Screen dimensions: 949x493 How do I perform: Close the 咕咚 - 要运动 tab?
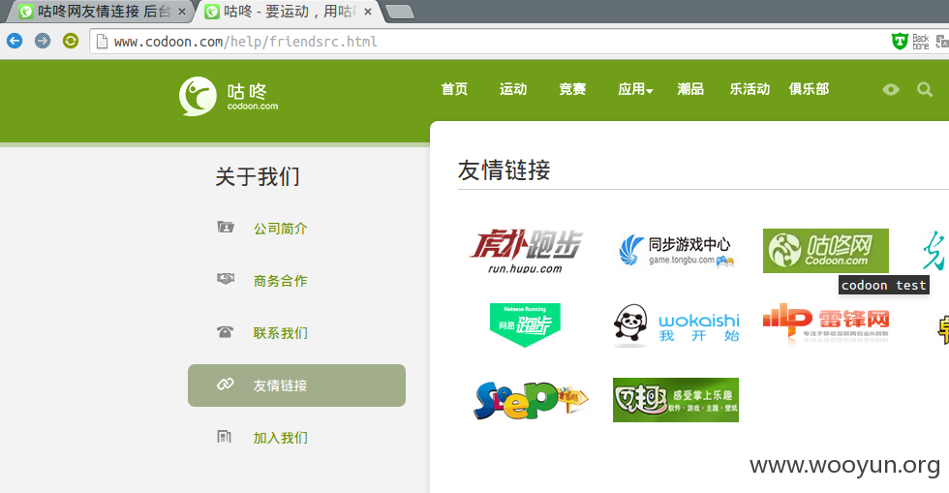coord(367,12)
